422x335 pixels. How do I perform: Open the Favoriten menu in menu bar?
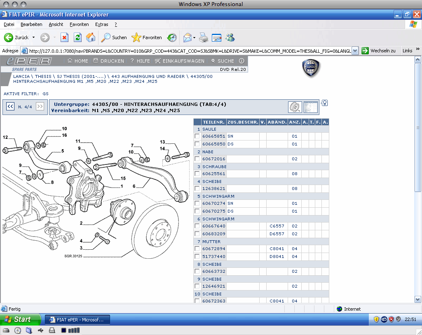click(79, 24)
